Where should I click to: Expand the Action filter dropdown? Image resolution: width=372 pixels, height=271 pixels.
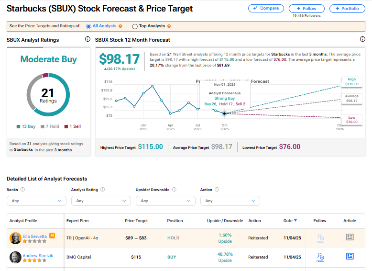230,201
